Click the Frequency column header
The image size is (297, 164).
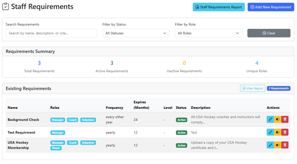click(114, 108)
